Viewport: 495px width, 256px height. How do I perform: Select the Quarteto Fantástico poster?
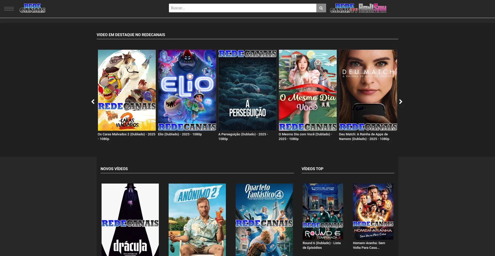point(264,220)
